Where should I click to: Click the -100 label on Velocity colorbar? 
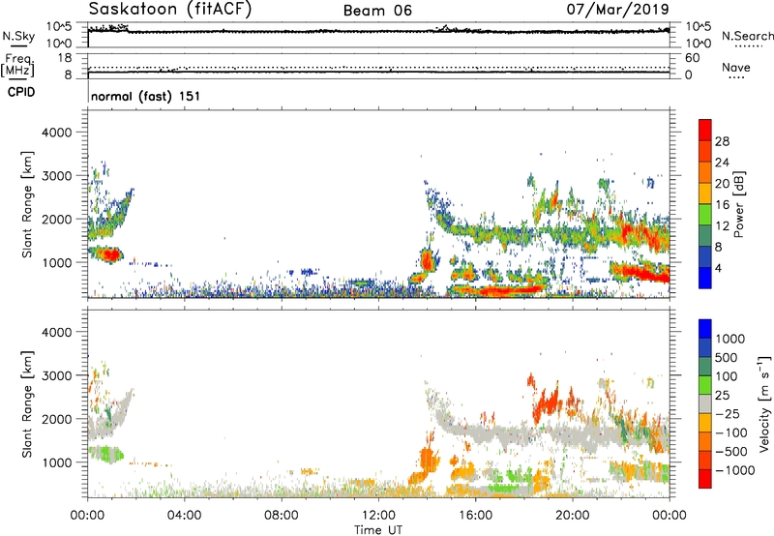coord(731,432)
